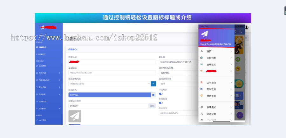Open the 最新贴文 row chevron
Image resolution: width=286 pixels, height=138 pixels.
[x=231, y=64]
